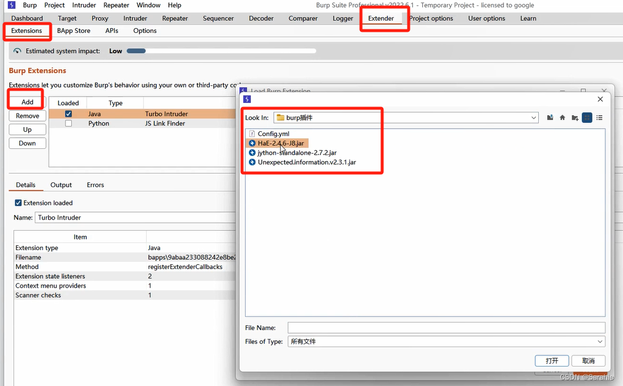Switch to the Comparer tab
Image resolution: width=623 pixels, height=386 pixels.
point(303,18)
